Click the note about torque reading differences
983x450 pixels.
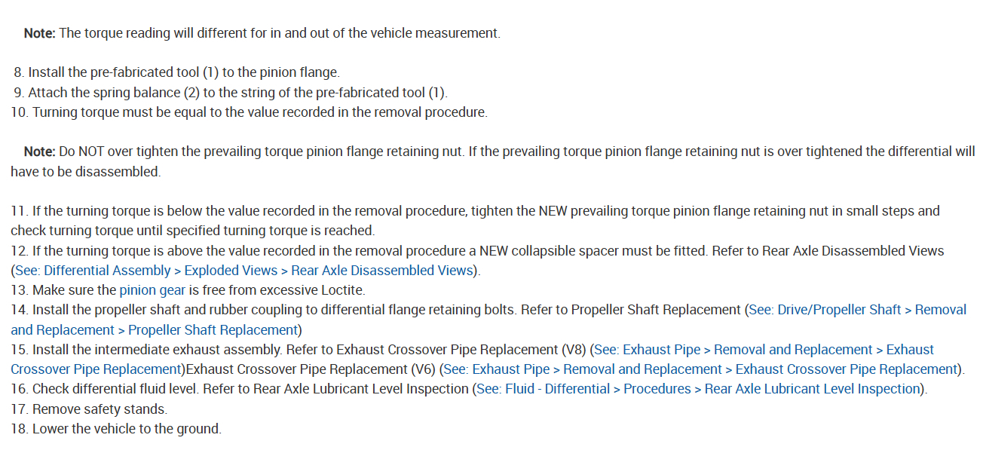279,33
